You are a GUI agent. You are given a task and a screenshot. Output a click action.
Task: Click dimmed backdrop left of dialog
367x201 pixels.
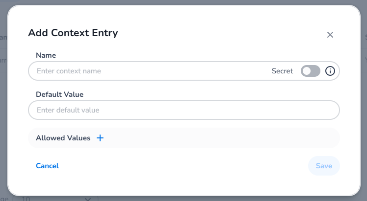click(3, 116)
